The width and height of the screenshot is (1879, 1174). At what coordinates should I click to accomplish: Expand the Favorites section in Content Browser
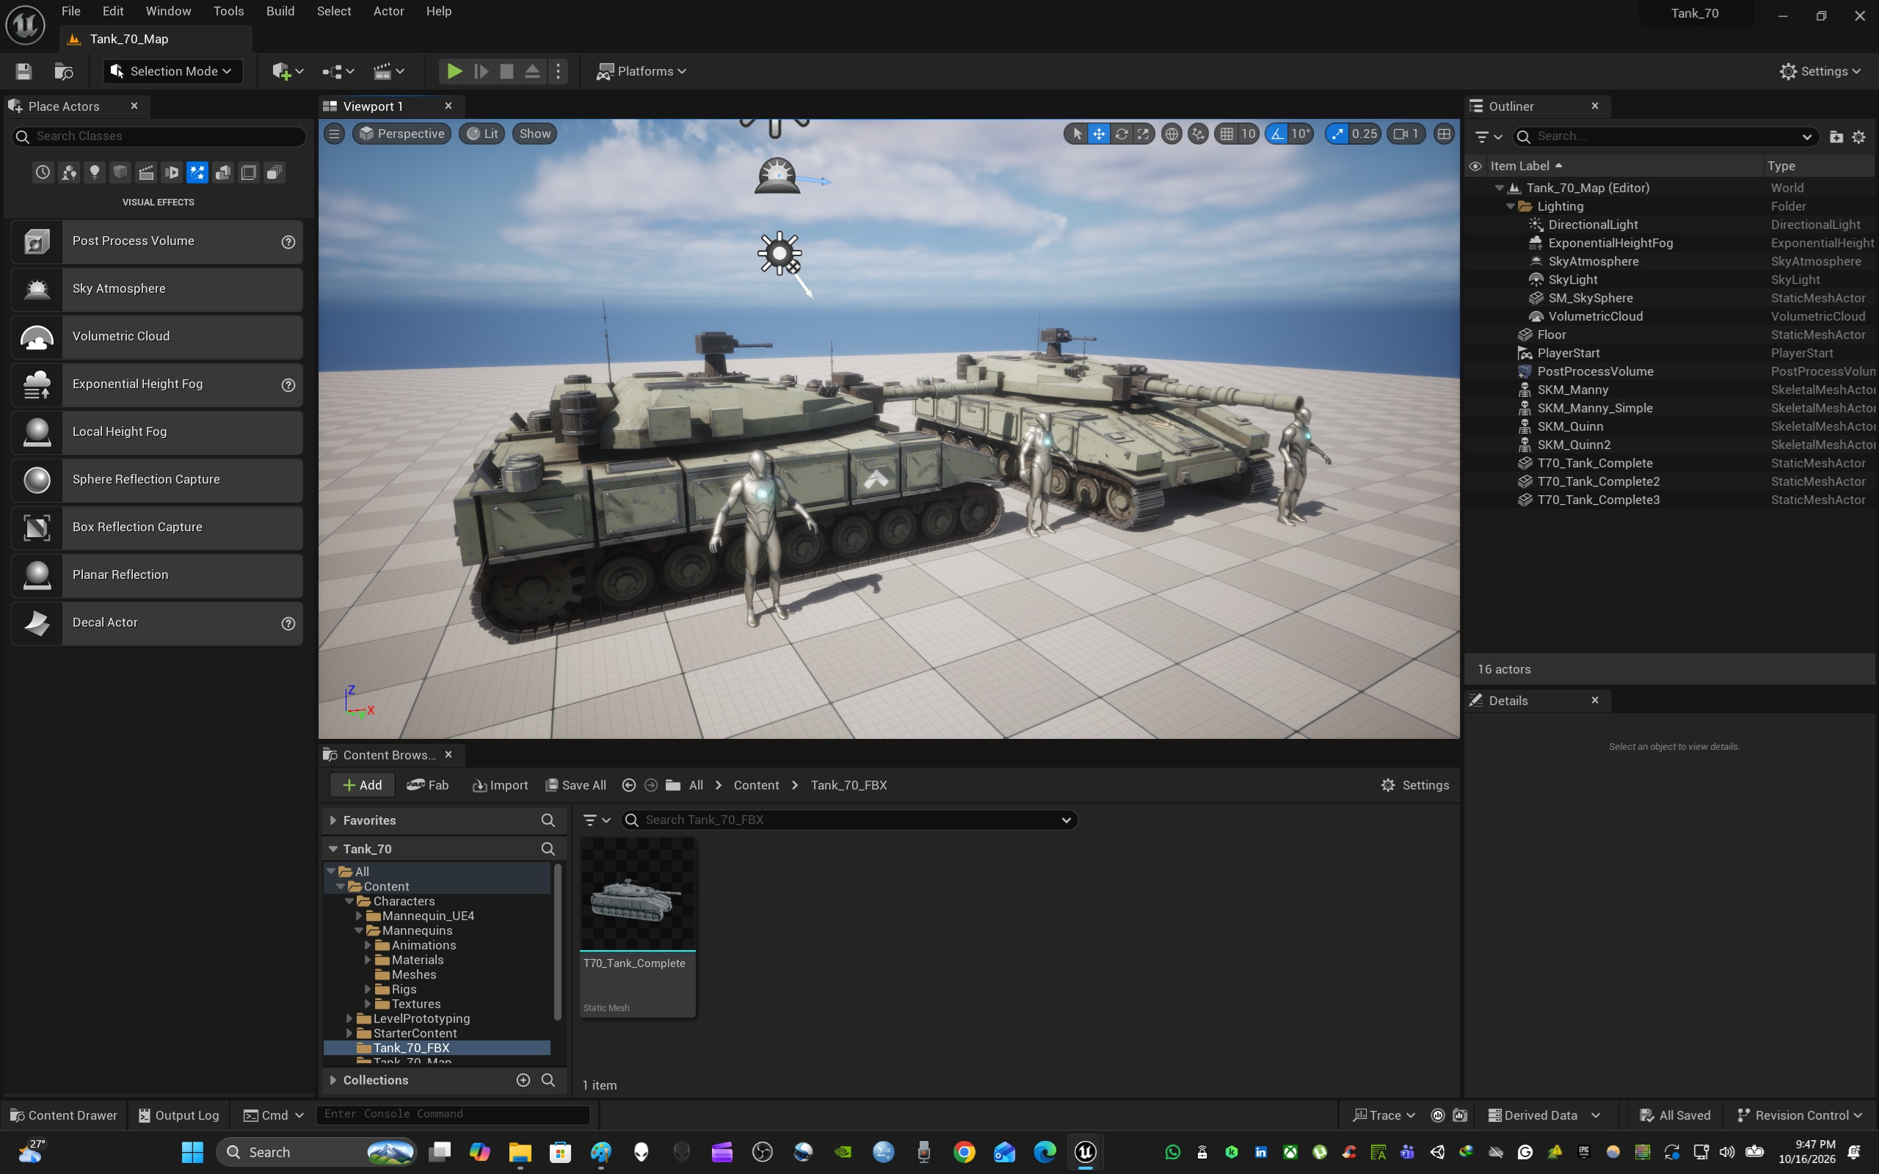pos(333,820)
